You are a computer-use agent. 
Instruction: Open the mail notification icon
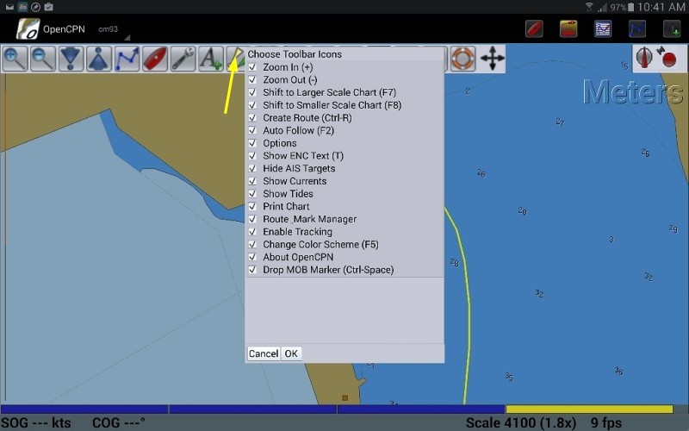(x=9, y=7)
